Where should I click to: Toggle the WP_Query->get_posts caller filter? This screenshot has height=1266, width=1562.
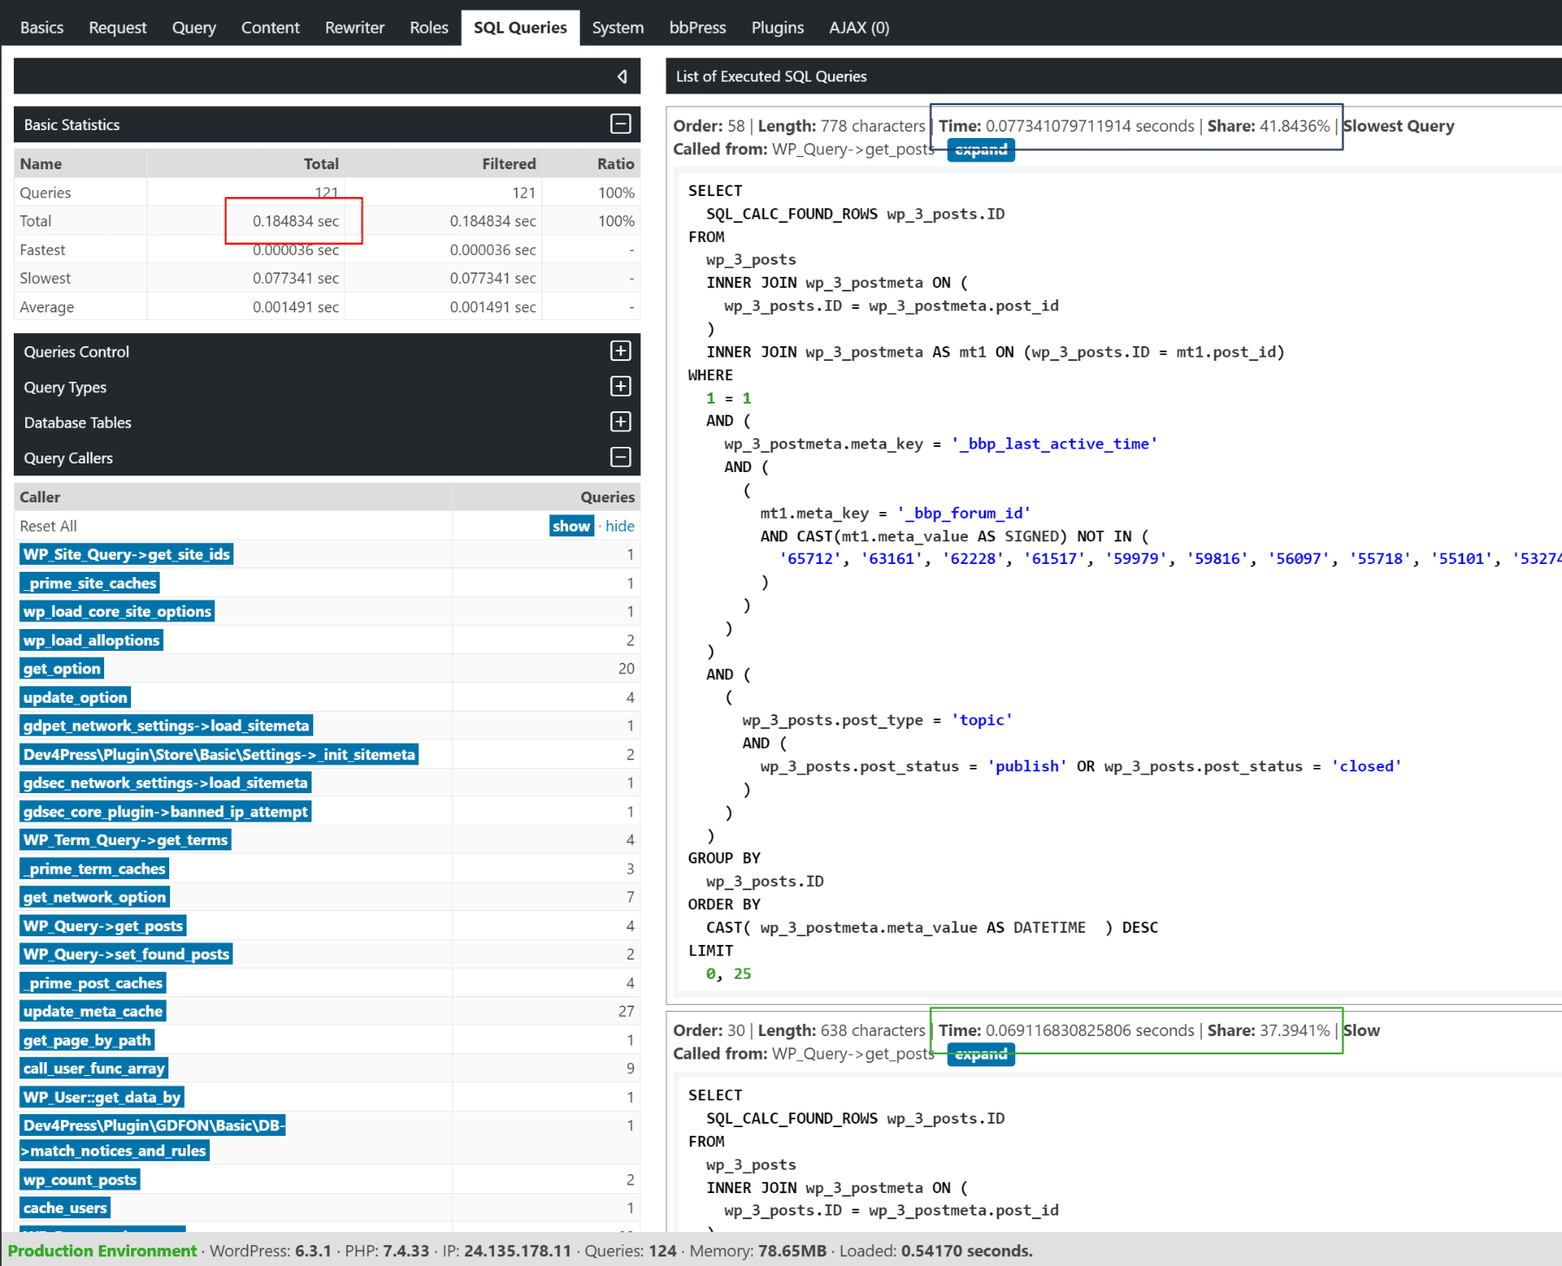(x=103, y=926)
